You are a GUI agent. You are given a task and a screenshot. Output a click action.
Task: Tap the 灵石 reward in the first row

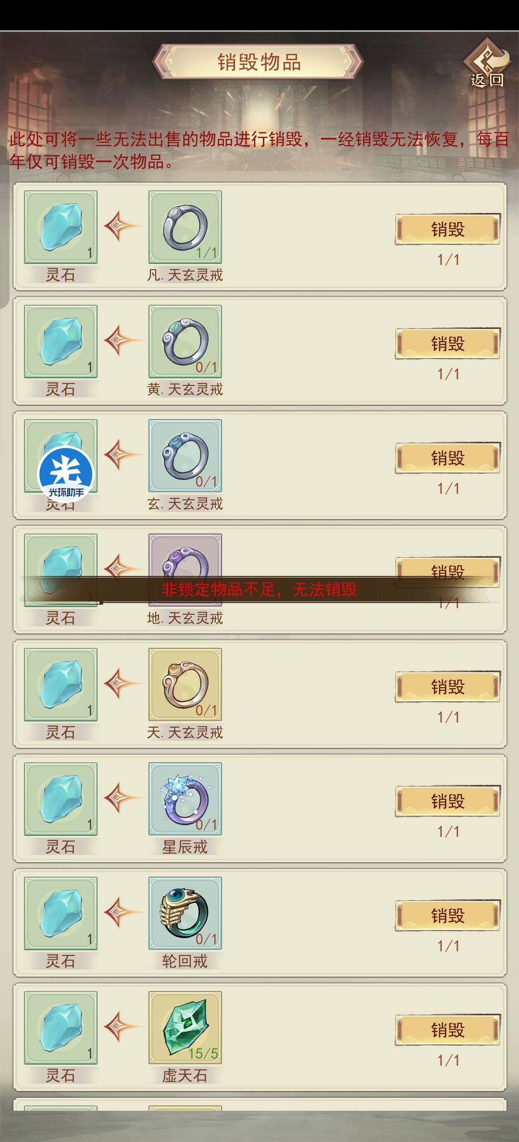(x=61, y=227)
